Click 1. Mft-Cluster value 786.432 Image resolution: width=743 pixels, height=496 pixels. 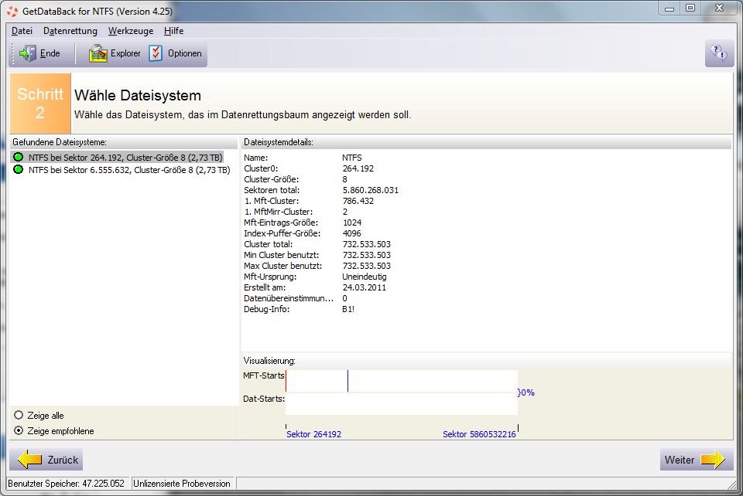pos(358,201)
